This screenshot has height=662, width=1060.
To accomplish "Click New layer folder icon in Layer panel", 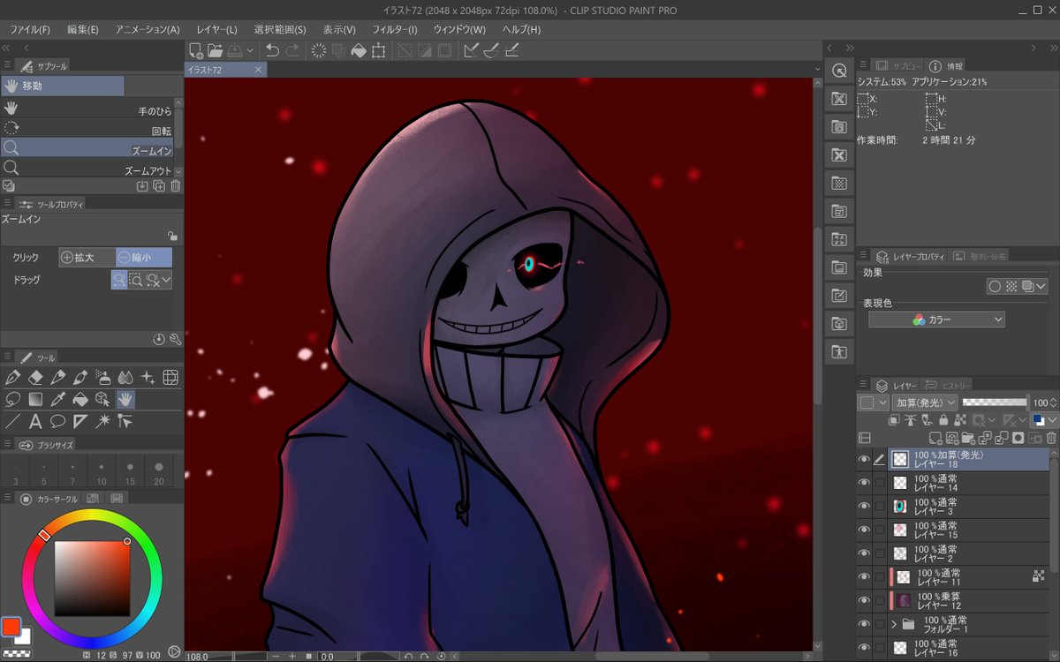I will tap(969, 438).
